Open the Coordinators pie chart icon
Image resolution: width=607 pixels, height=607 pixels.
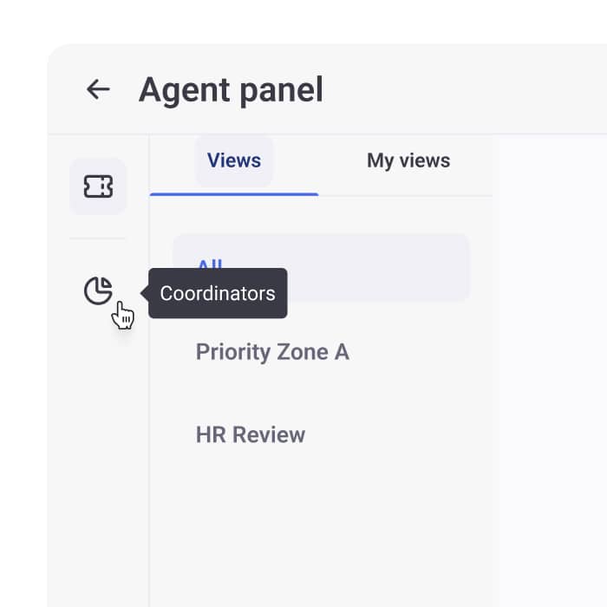click(98, 290)
